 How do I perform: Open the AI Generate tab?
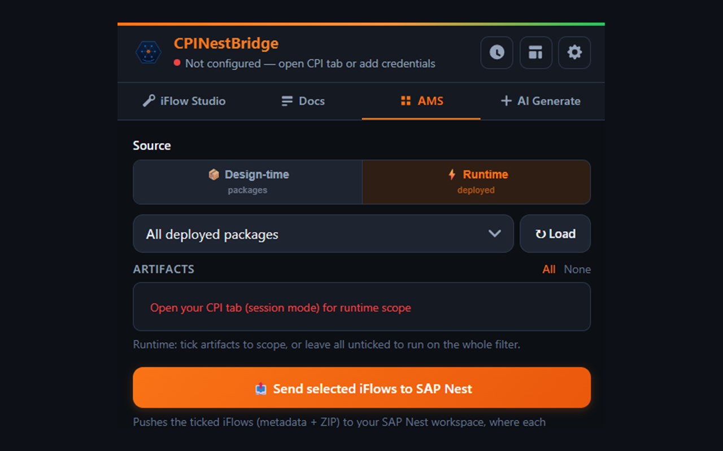(x=541, y=101)
